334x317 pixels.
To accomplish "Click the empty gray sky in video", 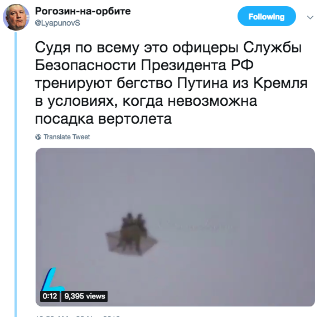I will [x=234, y=181].
